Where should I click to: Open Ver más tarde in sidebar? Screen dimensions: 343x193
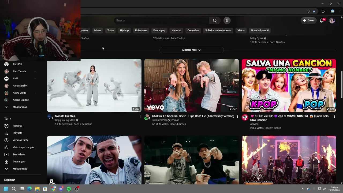pos(21,140)
